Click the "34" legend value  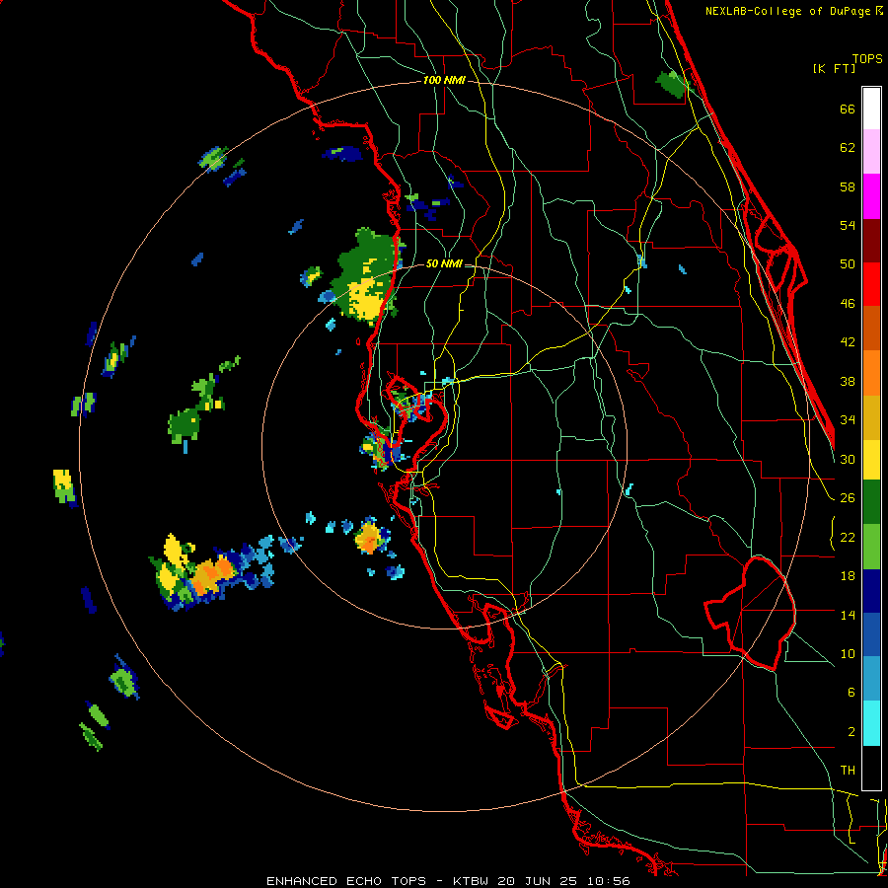coord(848,420)
